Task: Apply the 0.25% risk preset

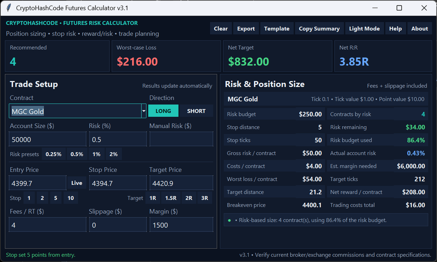Action: pos(53,154)
